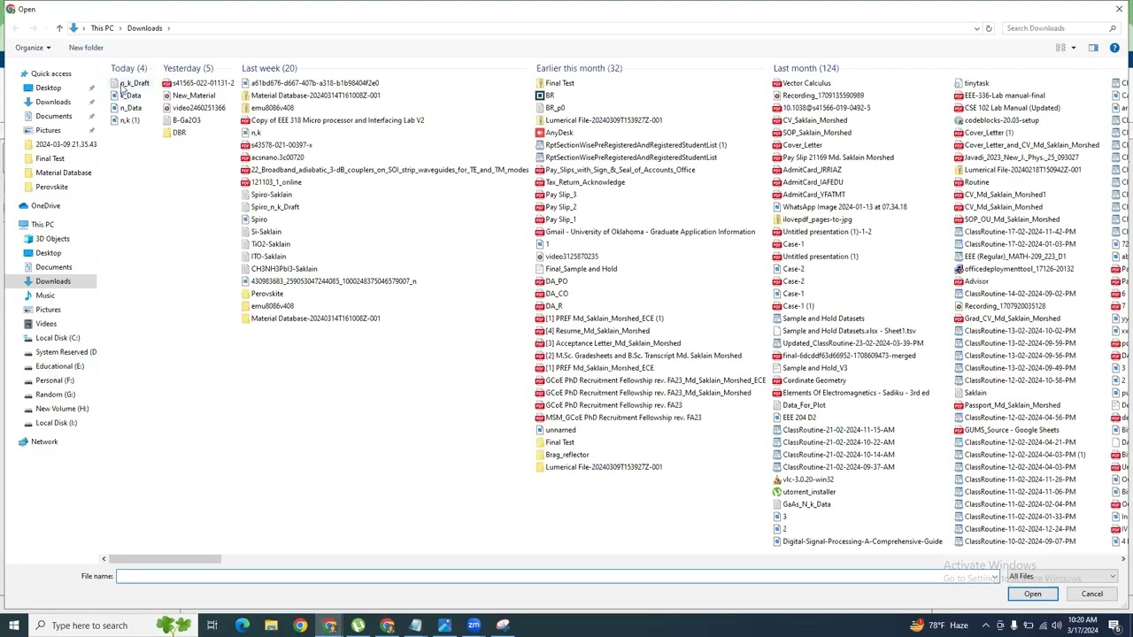Collapse the Today (4) group header
The height and width of the screenshot is (637, 1133).
pos(129,68)
